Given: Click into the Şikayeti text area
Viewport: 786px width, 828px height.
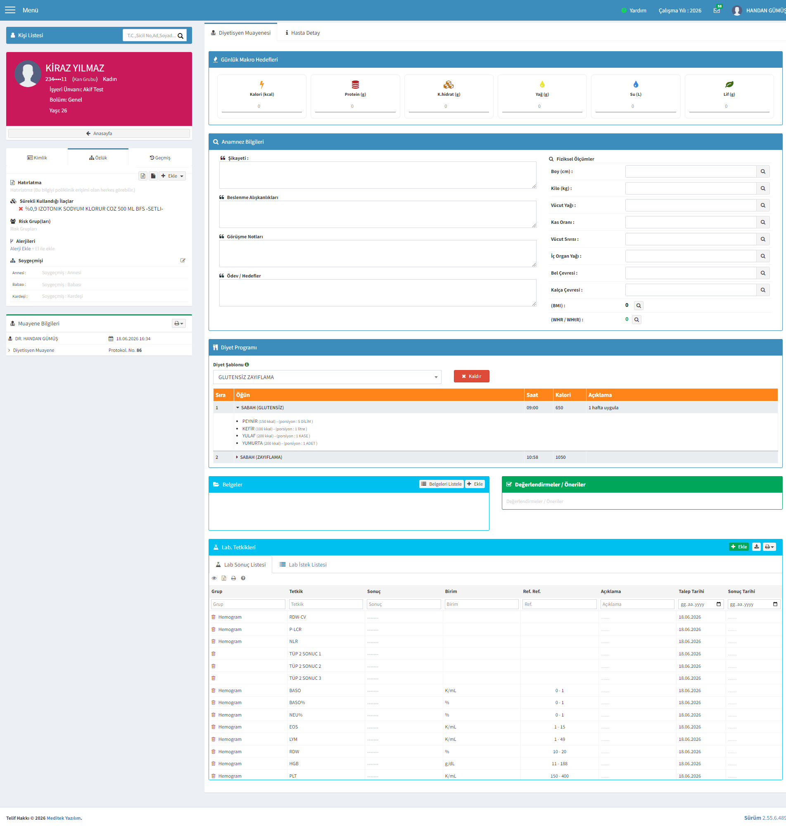Looking at the screenshot, I should [378, 175].
